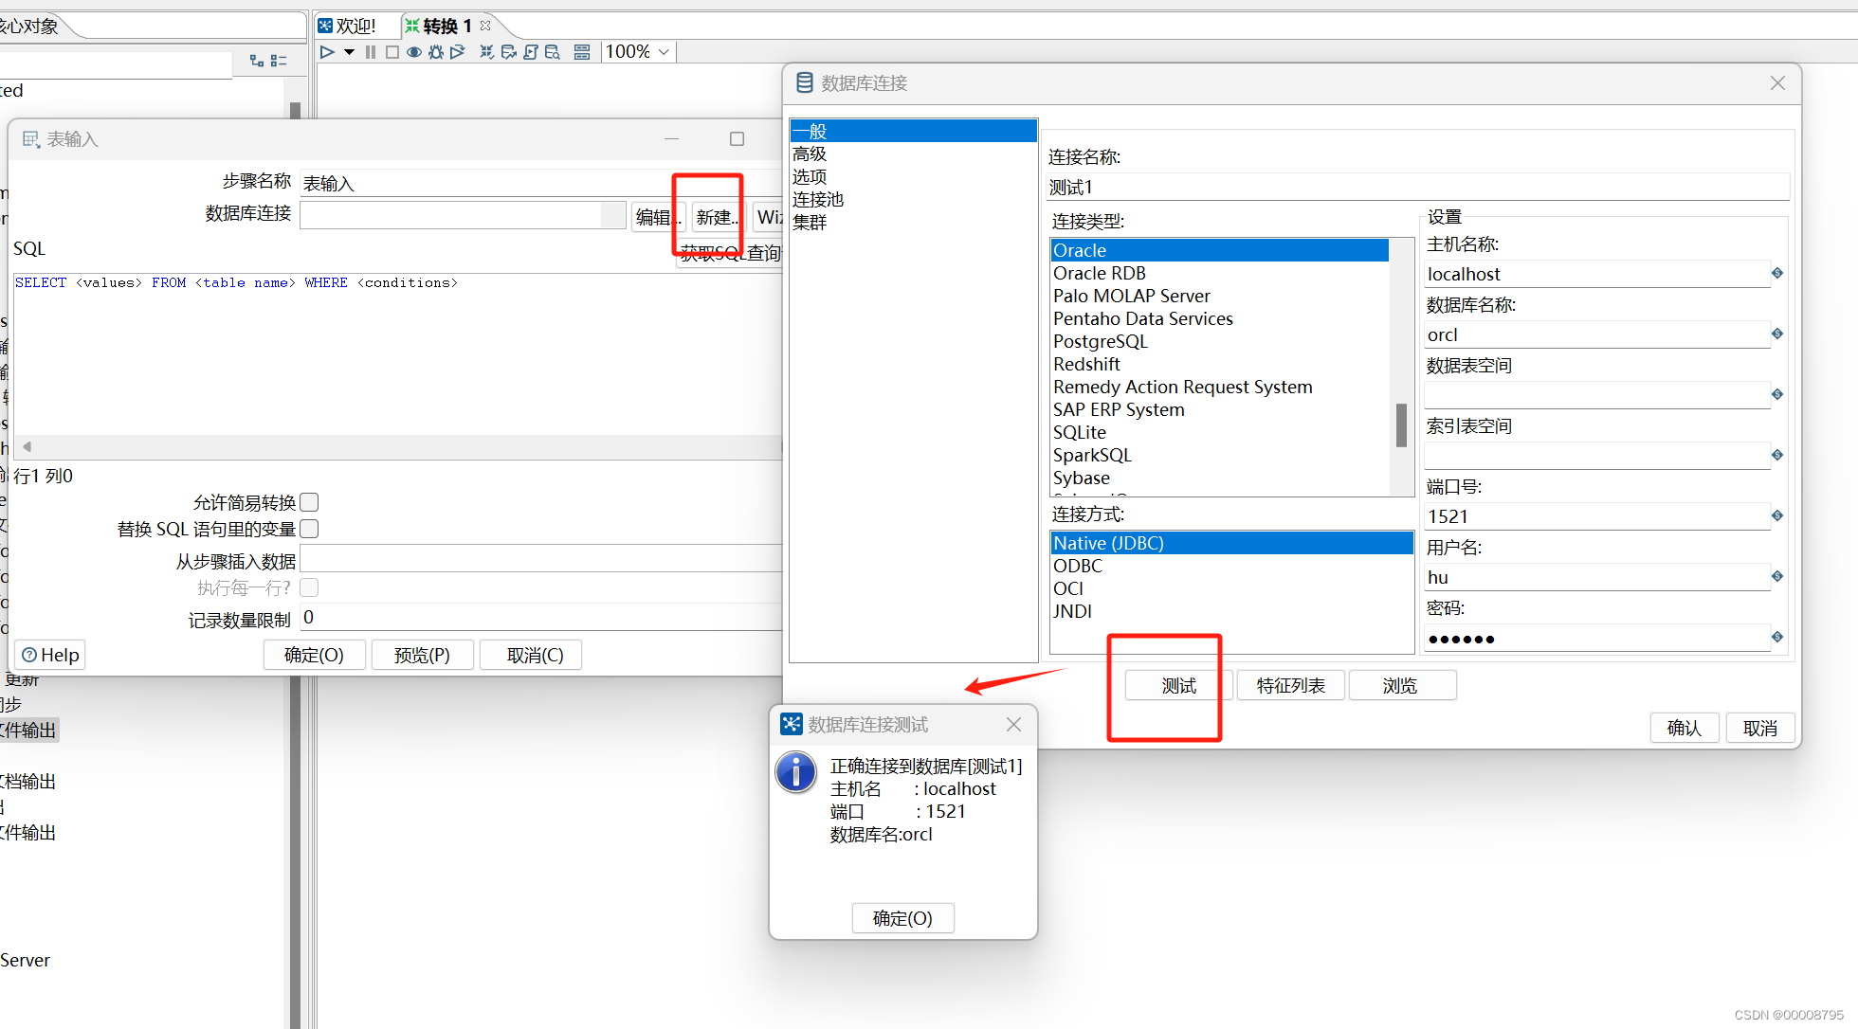Select the 选项 category
1858x1029 pixels.
pos(810,176)
